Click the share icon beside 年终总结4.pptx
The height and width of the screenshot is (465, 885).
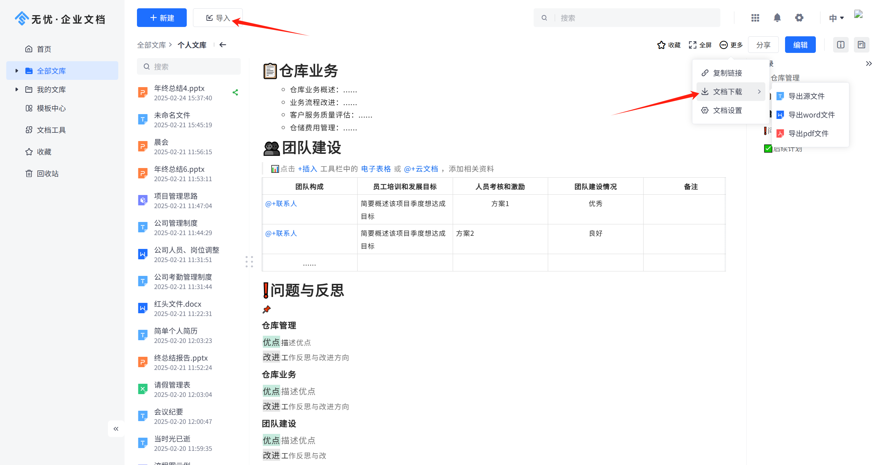tap(235, 92)
